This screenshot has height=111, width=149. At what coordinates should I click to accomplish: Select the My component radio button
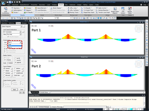4,49
